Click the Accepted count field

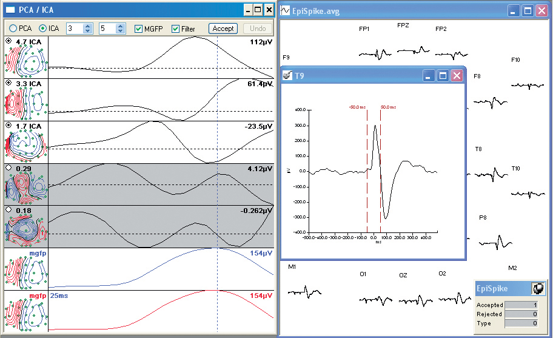coord(521,305)
